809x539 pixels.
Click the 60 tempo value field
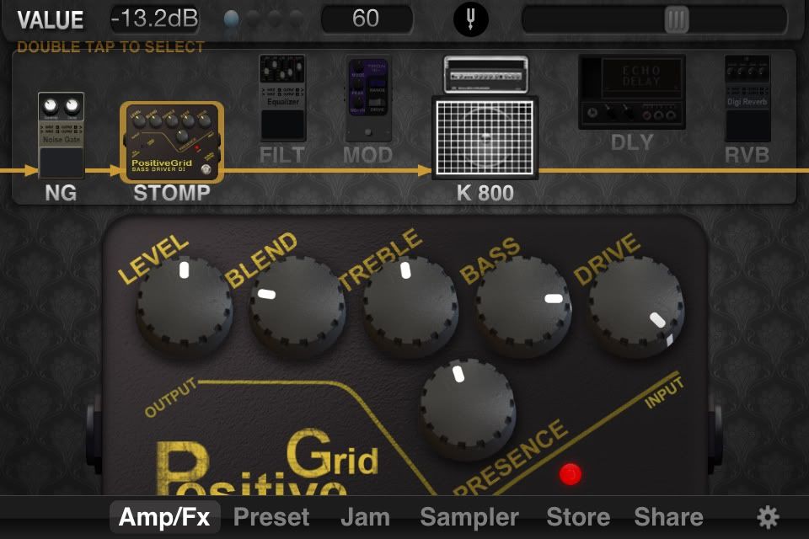click(x=367, y=19)
